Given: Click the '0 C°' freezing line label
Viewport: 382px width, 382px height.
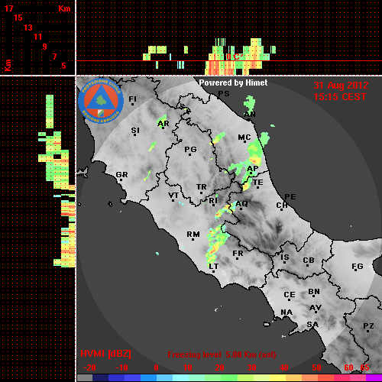Looking at the screenshot, I should (235, 57).
